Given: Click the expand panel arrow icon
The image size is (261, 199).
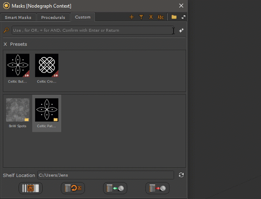Looking at the screenshot, I should (184, 17).
